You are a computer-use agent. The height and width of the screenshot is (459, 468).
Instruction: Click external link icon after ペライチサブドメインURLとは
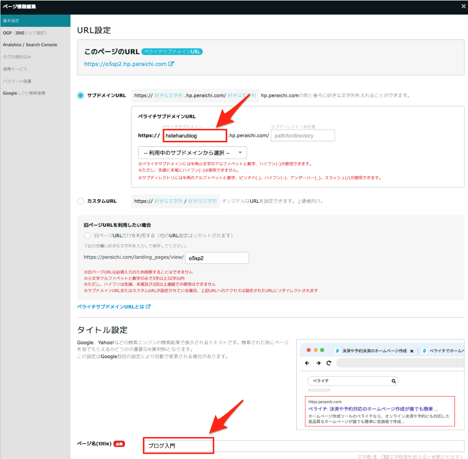148,306
